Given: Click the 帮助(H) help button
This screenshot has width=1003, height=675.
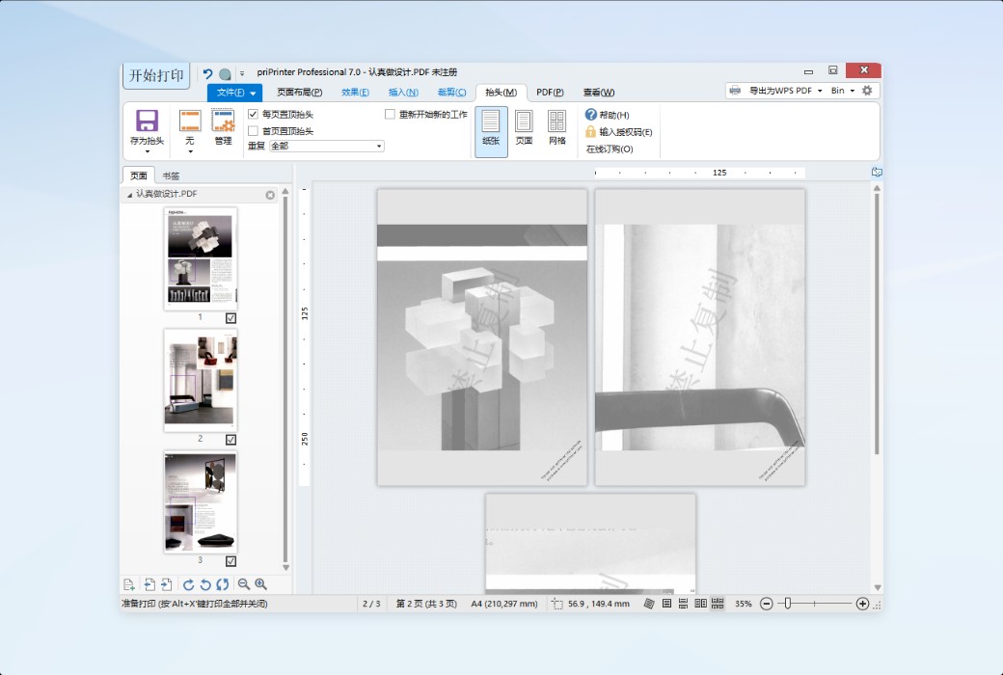Looking at the screenshot, I should click(607, 115).
